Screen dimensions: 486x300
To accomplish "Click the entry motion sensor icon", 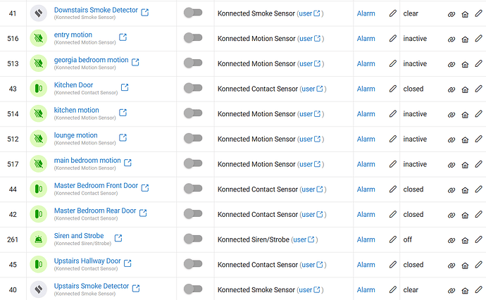I will tap(39, 38).
